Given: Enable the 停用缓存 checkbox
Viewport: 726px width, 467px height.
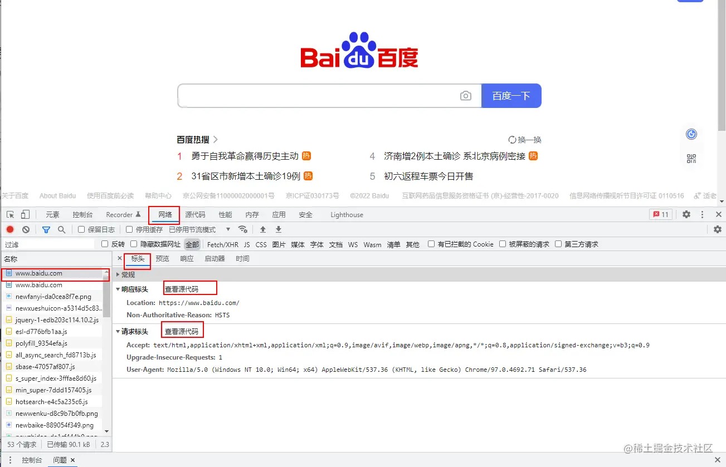Looking at the screenshot, I should (x=129, y=229).
